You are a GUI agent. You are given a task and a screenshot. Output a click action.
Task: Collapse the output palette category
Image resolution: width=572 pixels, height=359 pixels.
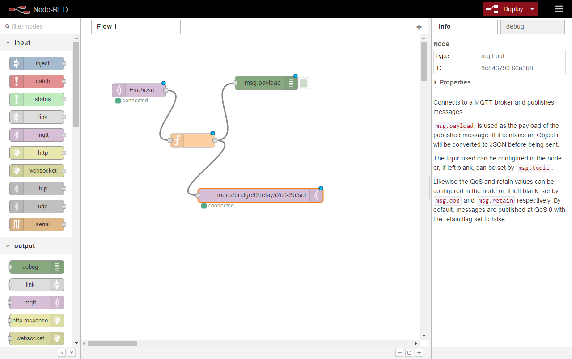[x=36, y=246]
